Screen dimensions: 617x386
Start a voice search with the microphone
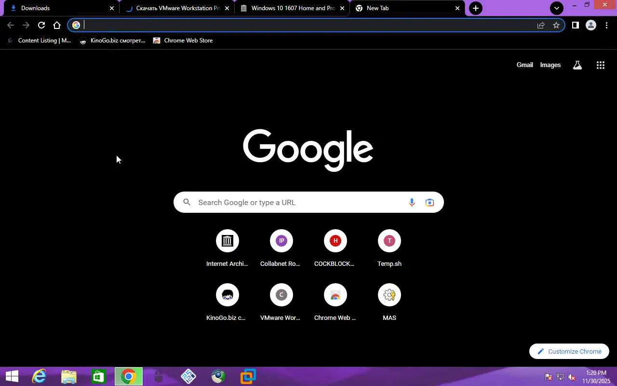[x=412, y=203]
